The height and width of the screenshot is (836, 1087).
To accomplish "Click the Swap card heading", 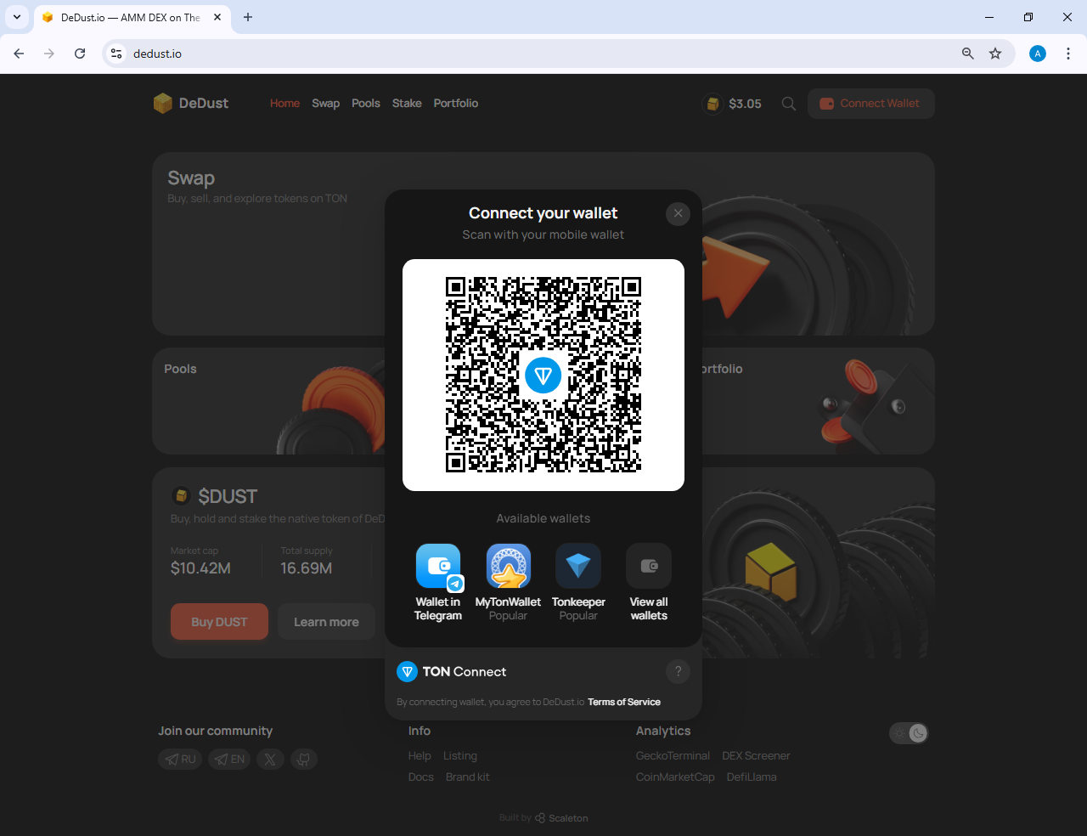I will coord(191,178).
